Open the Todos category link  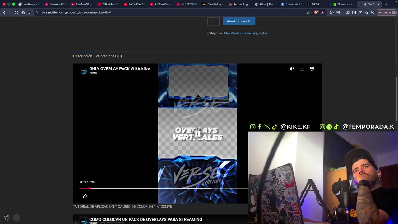[263, 33]
